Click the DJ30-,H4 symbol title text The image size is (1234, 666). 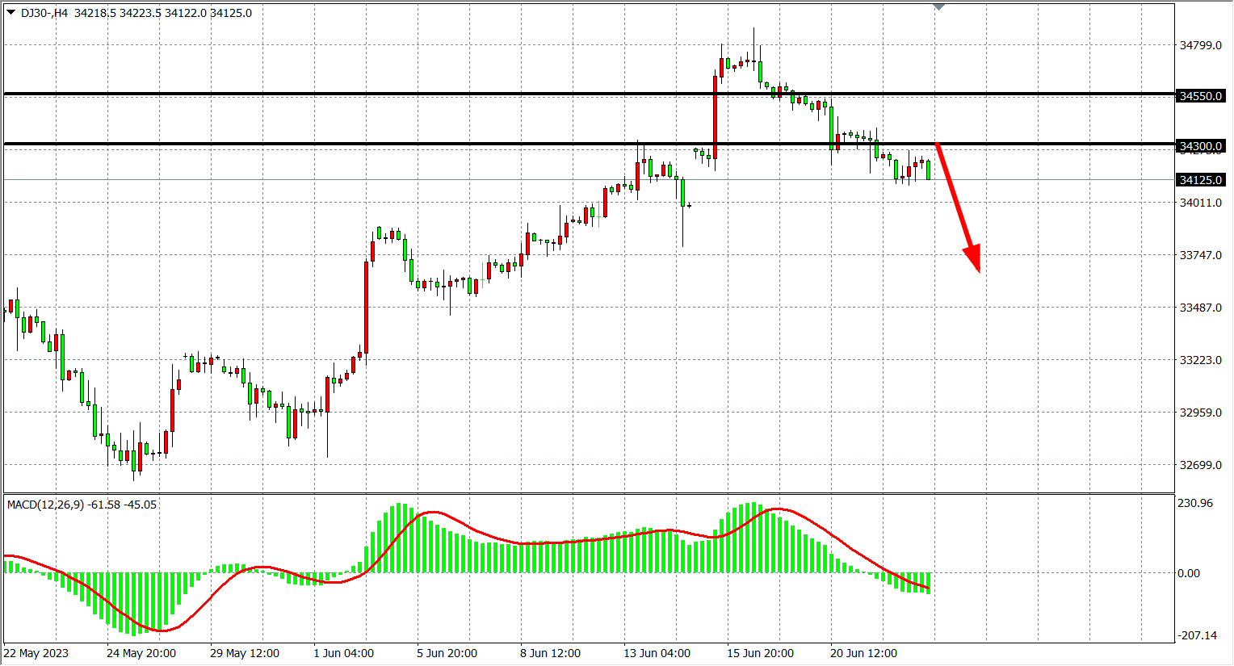[x=44, y=13]
